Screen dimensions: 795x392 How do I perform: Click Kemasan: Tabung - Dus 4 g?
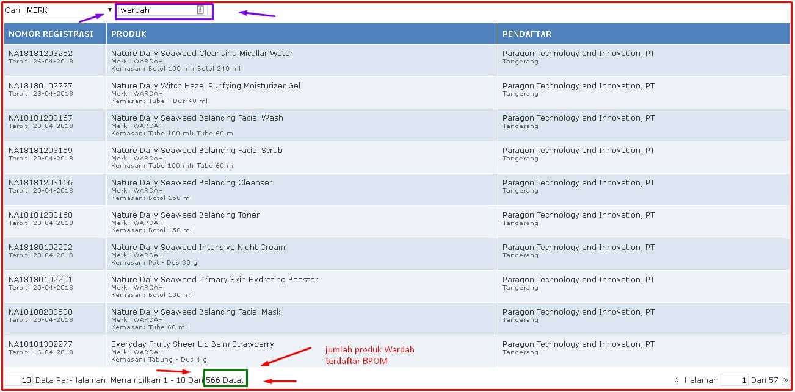coord(159,360)
